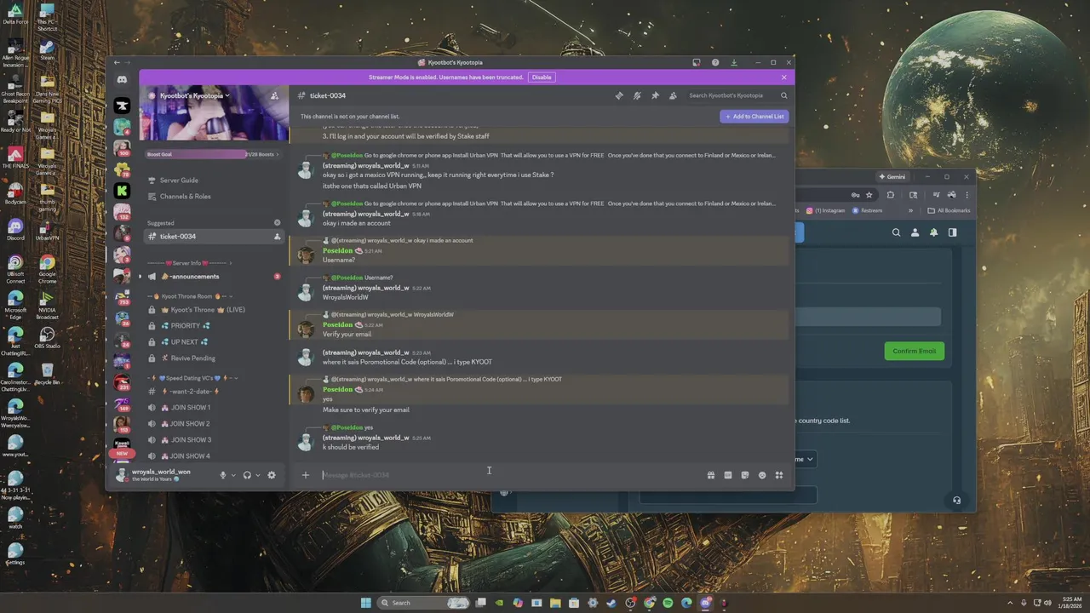Open the apps launcher icon in message bar
Screen dimensions: 1090x613
click(x=779, y=475)
